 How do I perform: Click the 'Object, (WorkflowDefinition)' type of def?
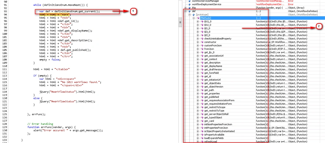click(303, 11)
